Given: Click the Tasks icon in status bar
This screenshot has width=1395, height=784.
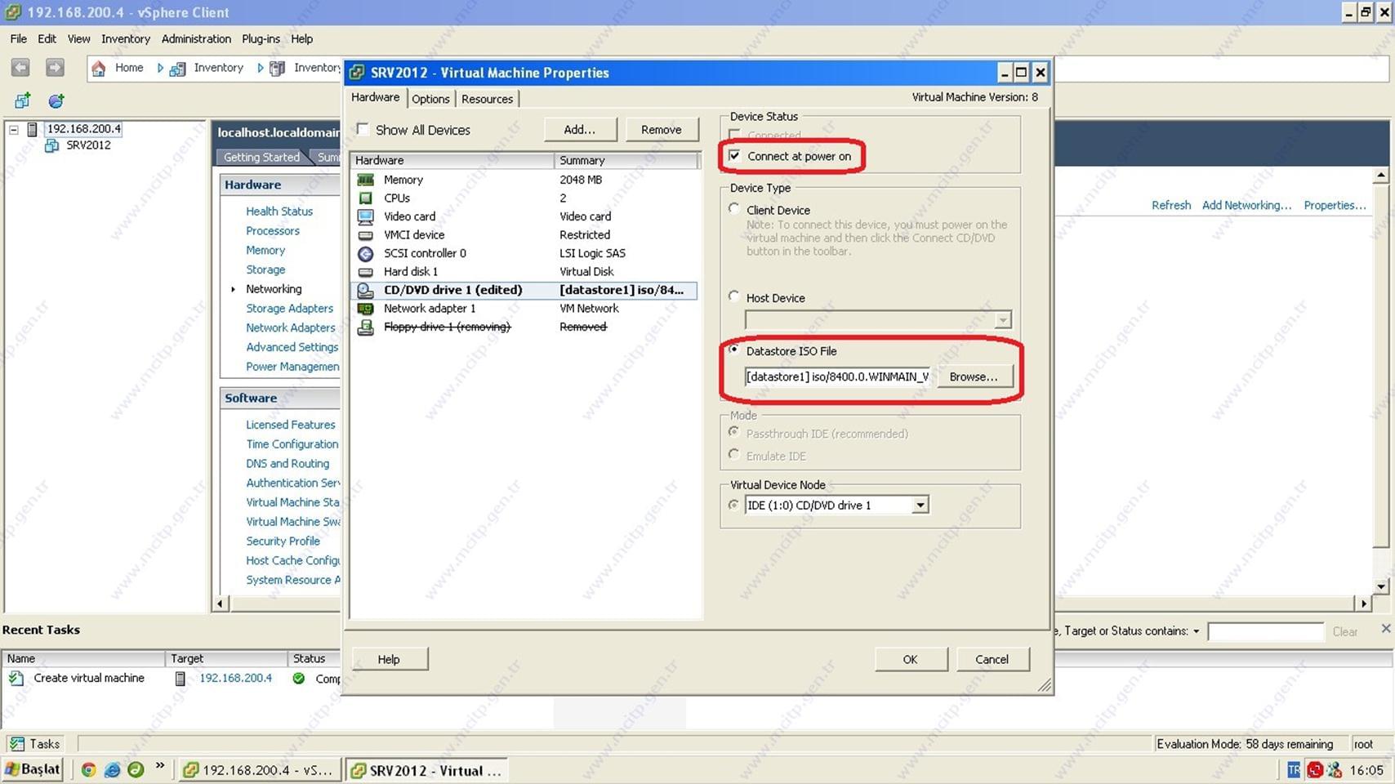Looking at the screenshot, I should (16, 744).
